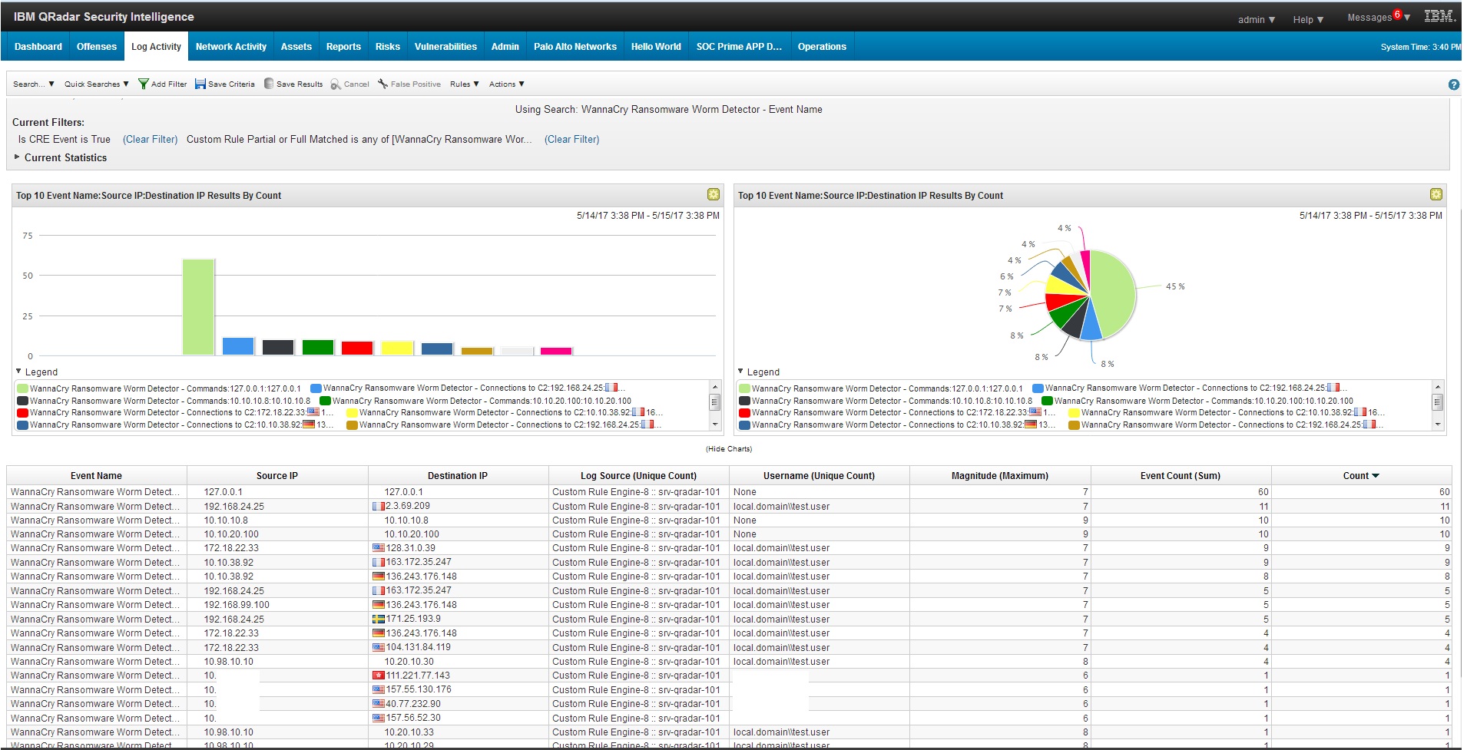Open the Actions dropdown menu
Viewport: 1467px width, 750px height.
[x=506, y=84]
